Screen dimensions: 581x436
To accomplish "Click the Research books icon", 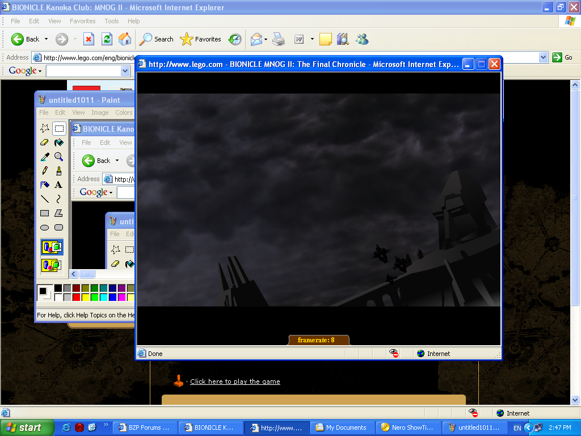I will coord(343,39).
